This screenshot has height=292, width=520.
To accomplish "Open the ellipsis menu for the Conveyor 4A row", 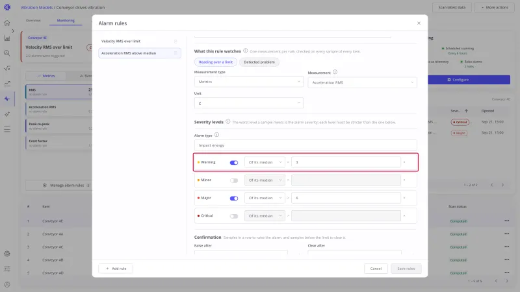I will pos(506,234).
